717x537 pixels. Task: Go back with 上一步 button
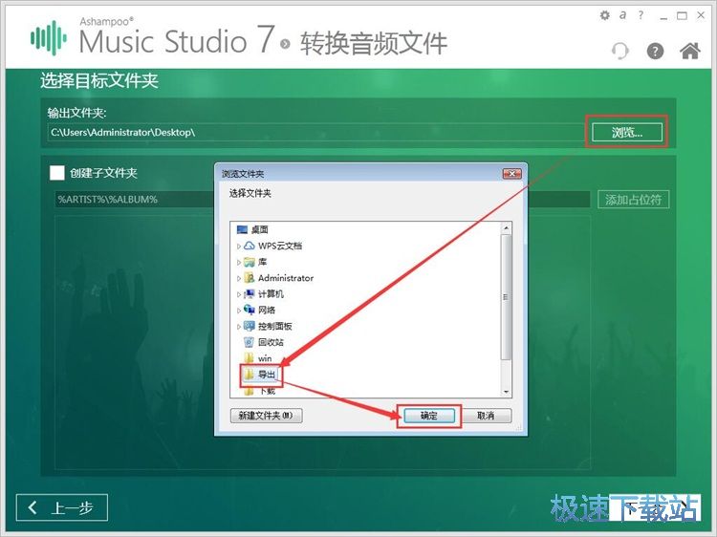pos(62,507)
